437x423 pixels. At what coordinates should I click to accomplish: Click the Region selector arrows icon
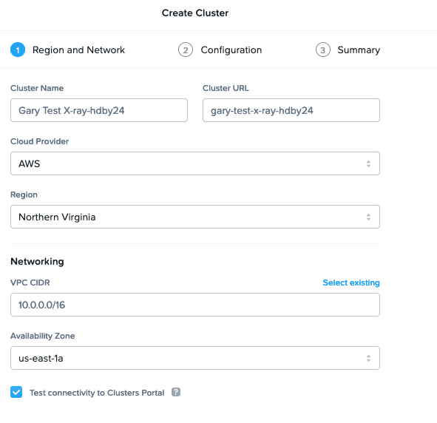(368, 217)
